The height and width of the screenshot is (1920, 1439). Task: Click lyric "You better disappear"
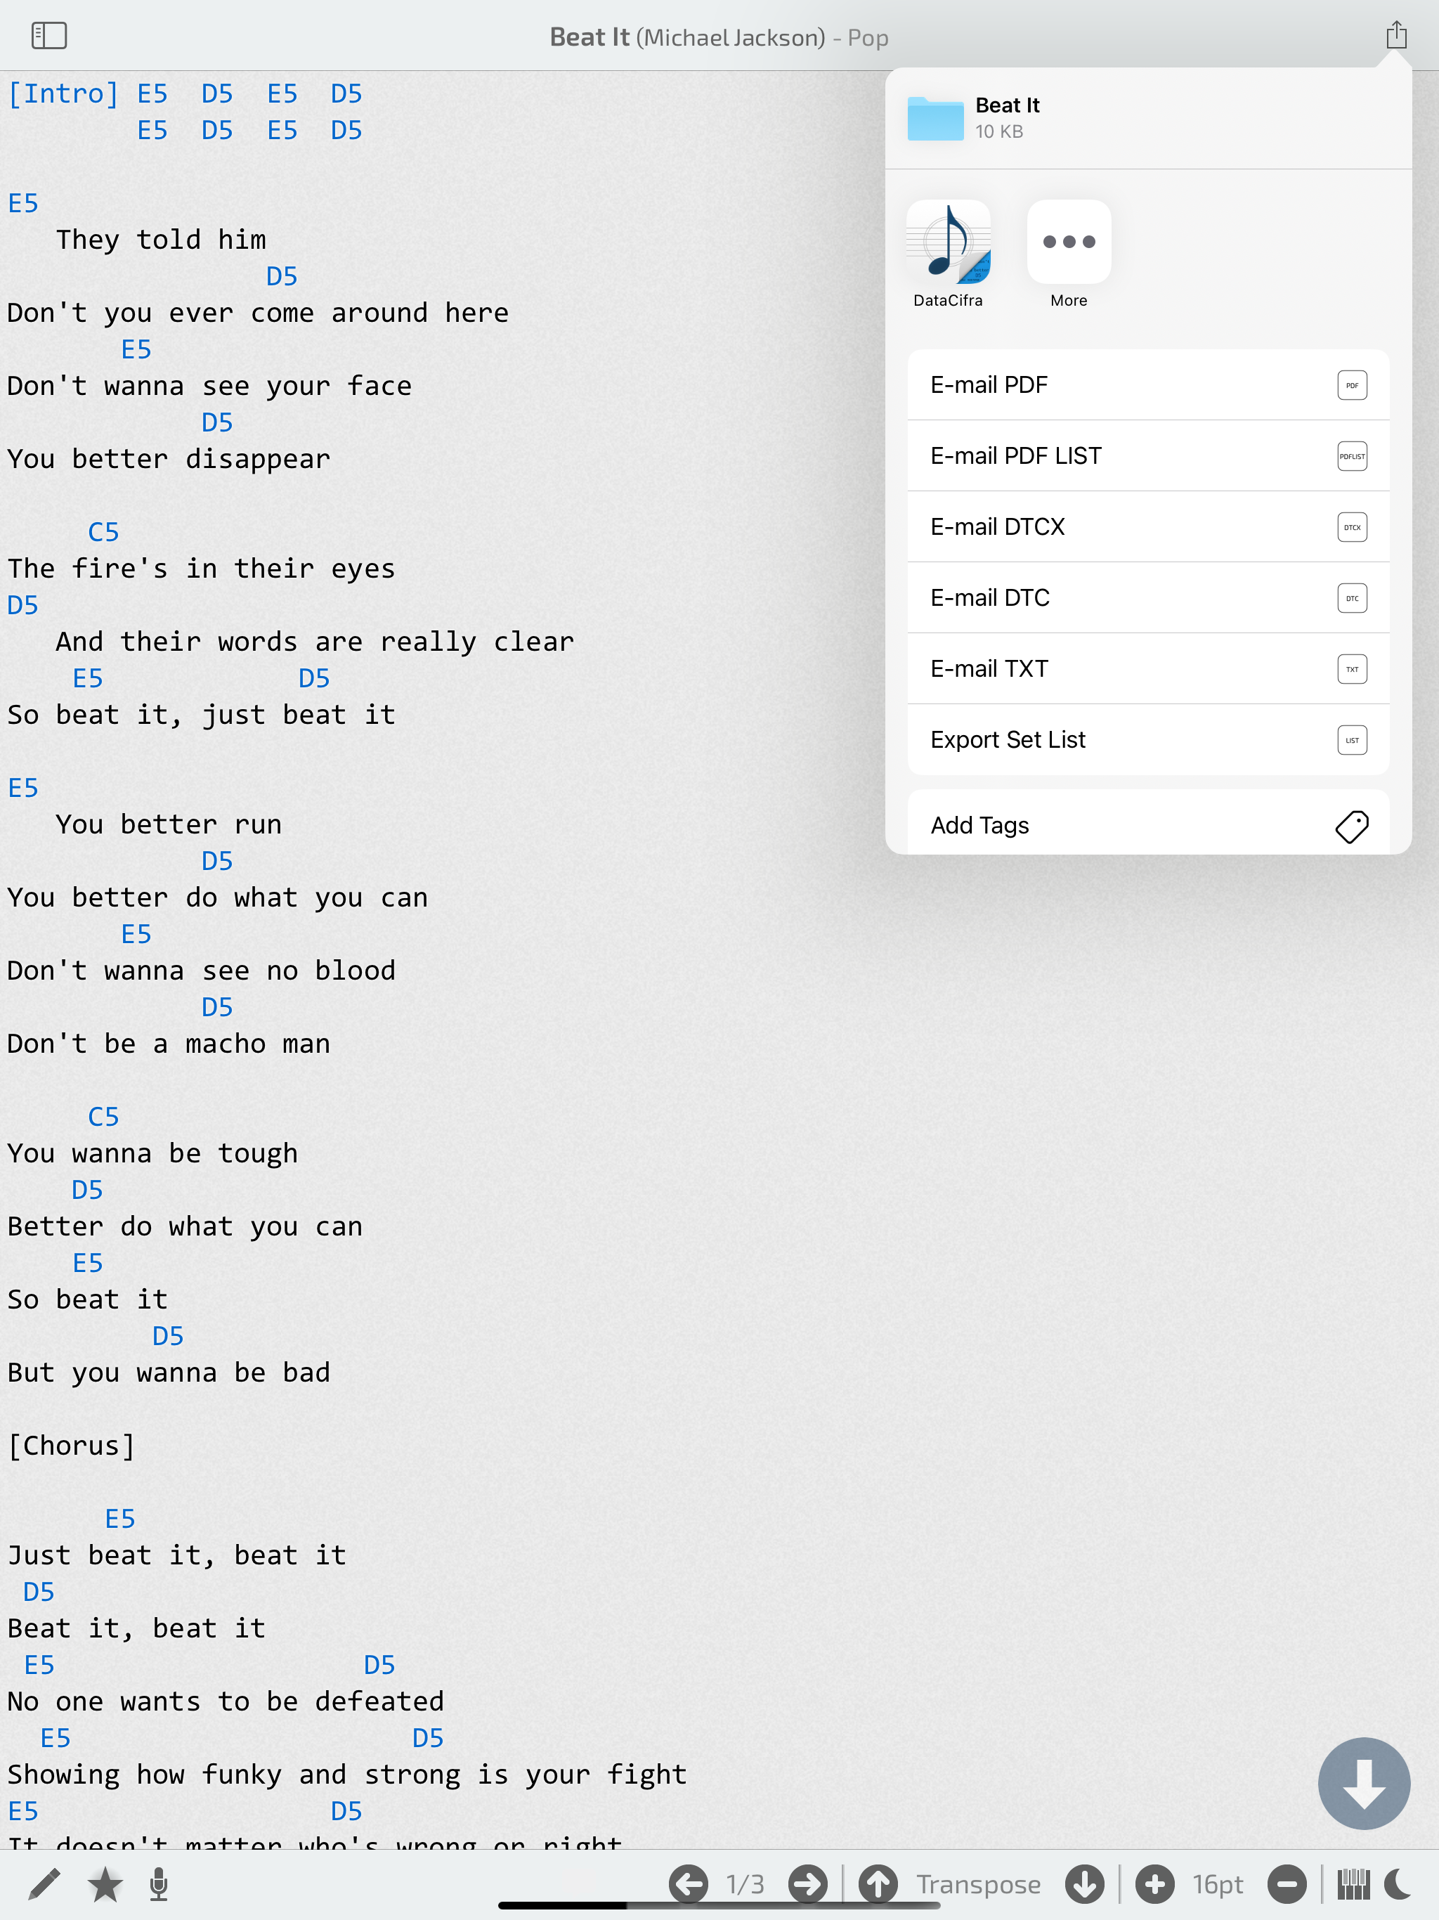coord(169,459)
